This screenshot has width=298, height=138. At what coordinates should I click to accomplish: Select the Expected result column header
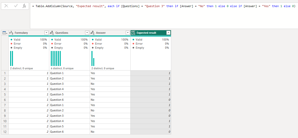click(151, 33)
